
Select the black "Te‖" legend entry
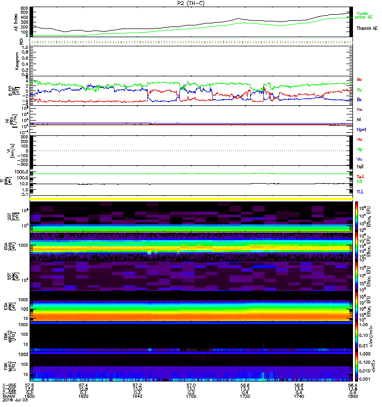pos(360,167)
